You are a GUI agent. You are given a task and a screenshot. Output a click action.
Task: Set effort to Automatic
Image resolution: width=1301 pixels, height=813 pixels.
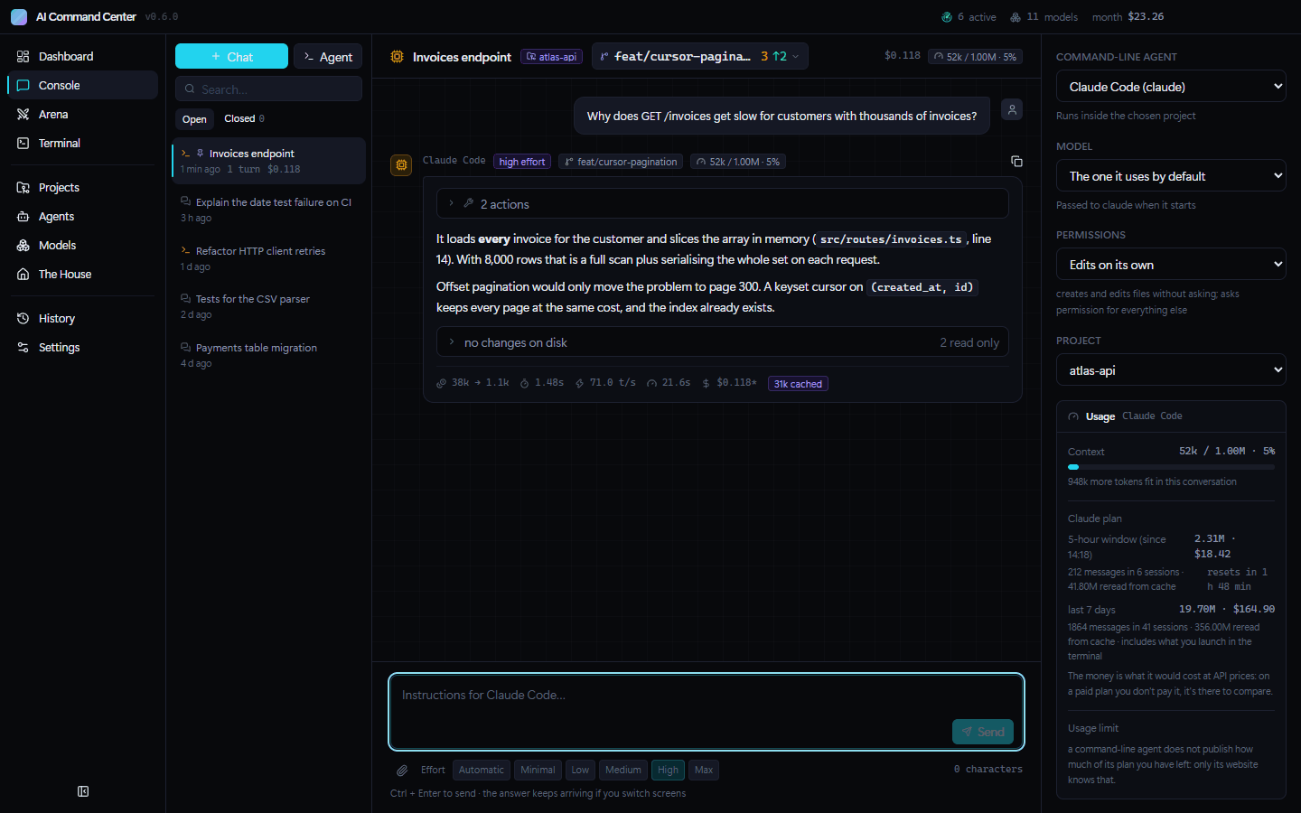pyautogui.click(x=482, y=770)
